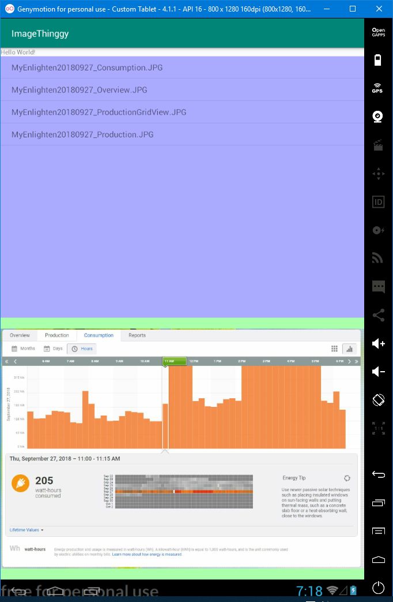Tap Android home button in navigation bar
Image resolution: width=393 pixels, height=602 pixels.
click(x=55, y=590)
